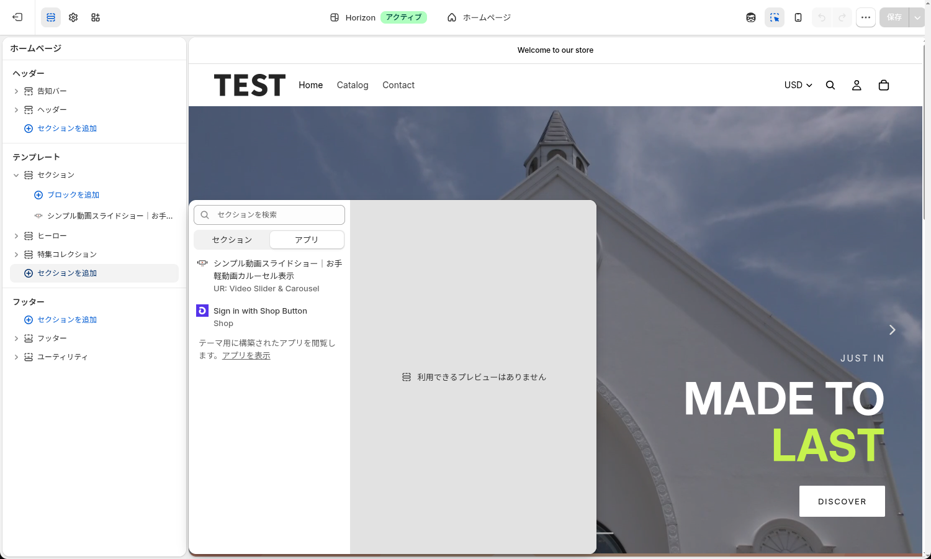The image size is (931, 559).
Task: Click the DISCOVER button
Action: (x=842, y=501)
